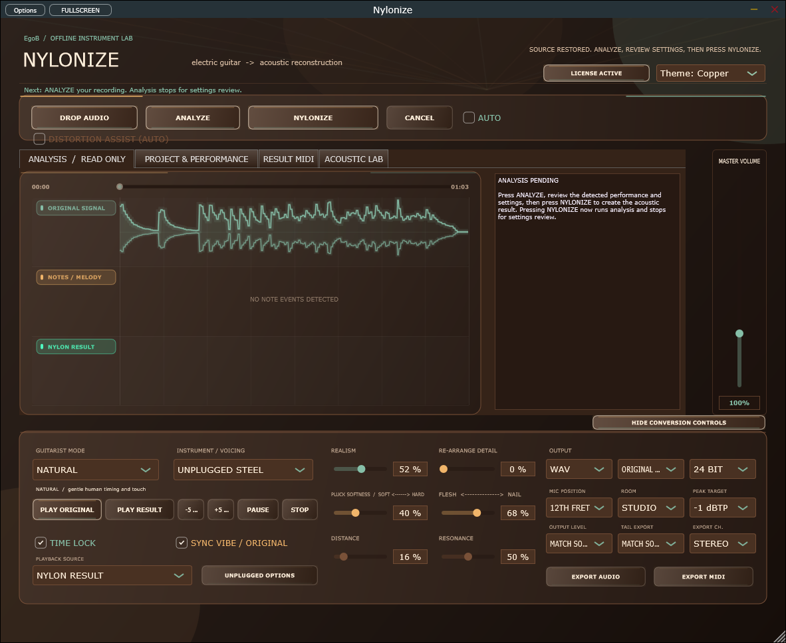Viewport: 786px width, 643px height.
Task: Click the ANALYSIS PENDING info text panel
Action: coord(587,292)
